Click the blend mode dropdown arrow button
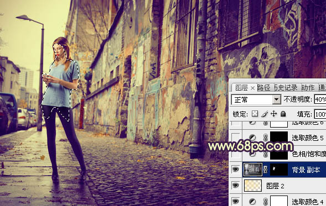The height and width of the screenshot is (206, 326). (x=277, y=99)
